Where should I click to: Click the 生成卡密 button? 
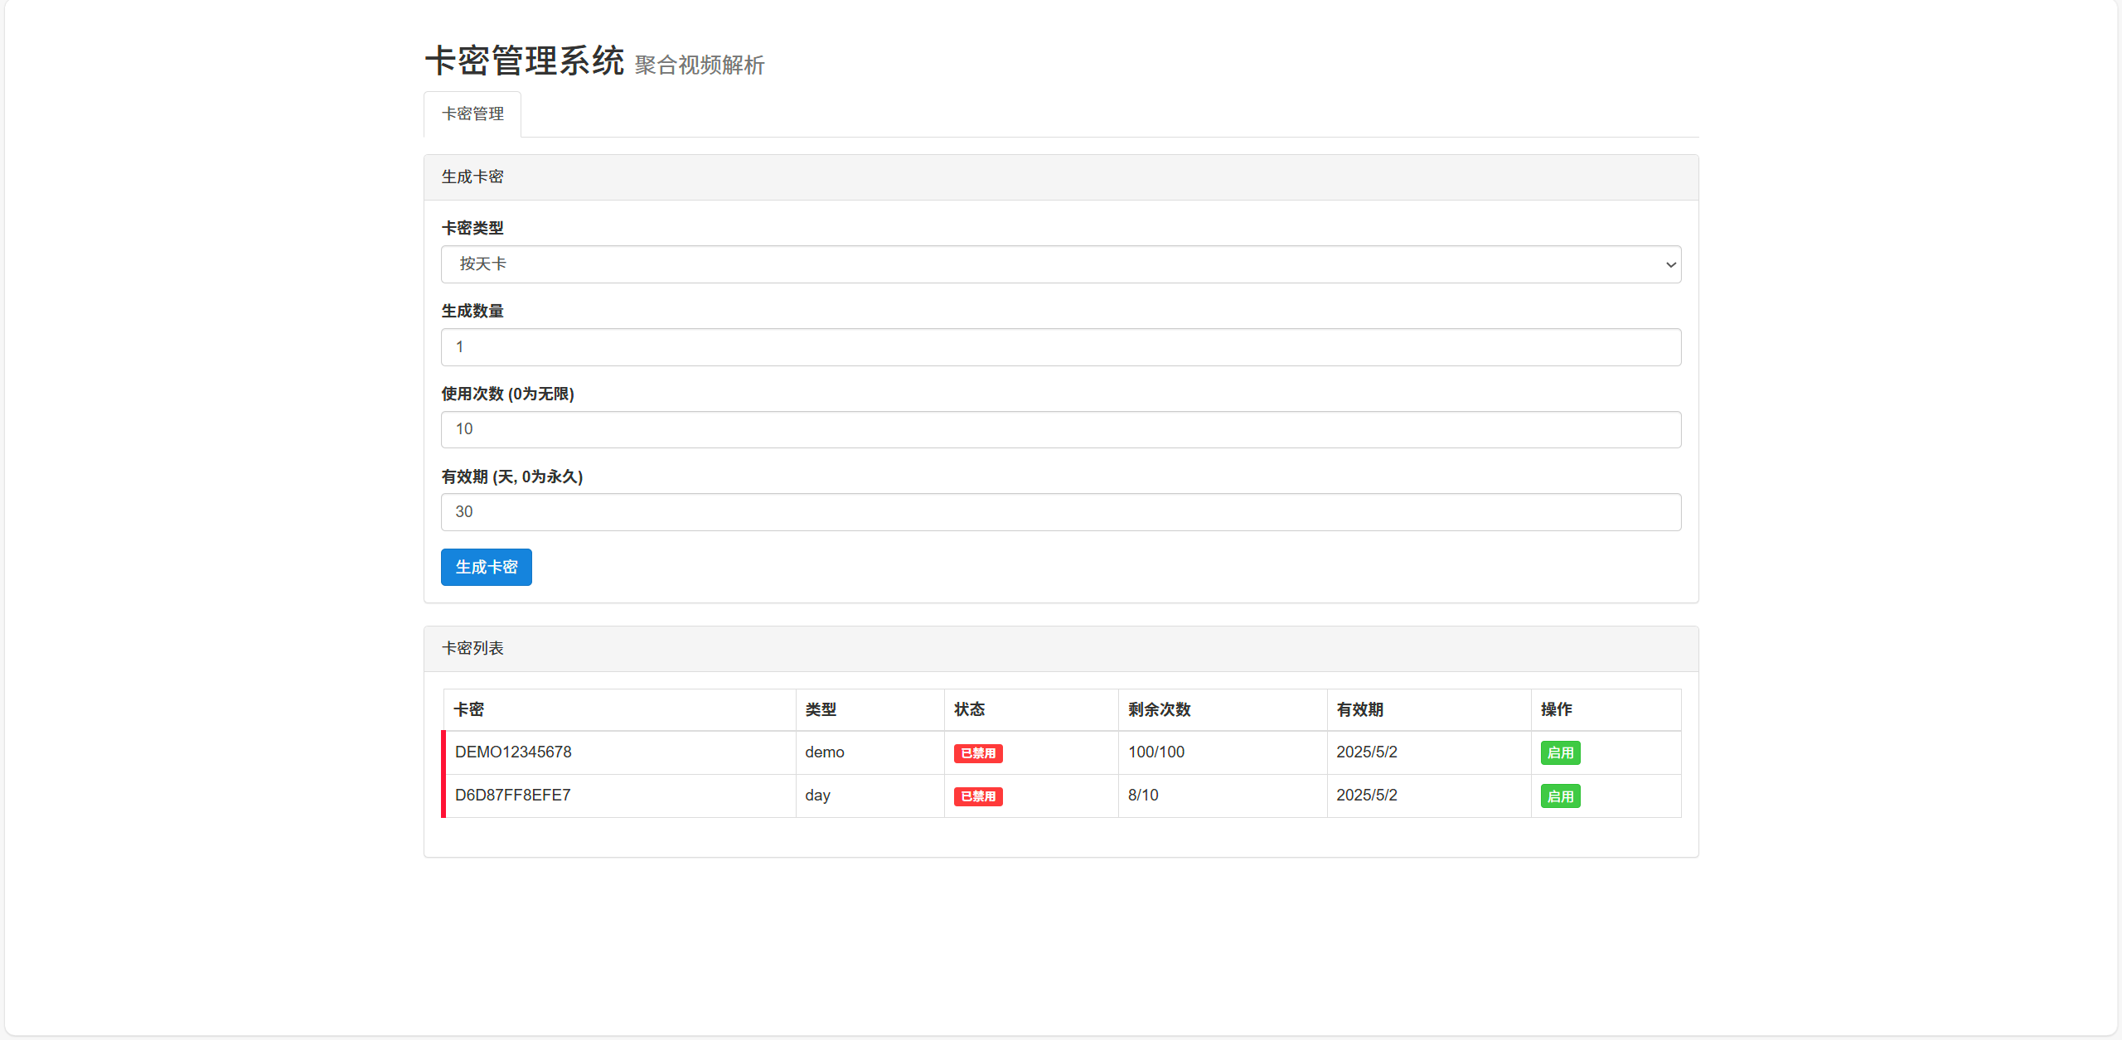point(486,567)
